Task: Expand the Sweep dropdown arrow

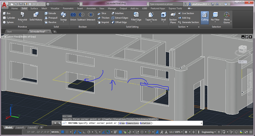Action: (x=63, y=22)
